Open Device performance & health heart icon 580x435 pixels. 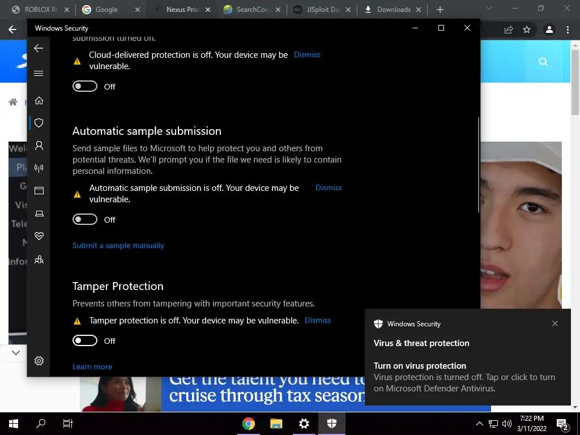pos(39,236)
